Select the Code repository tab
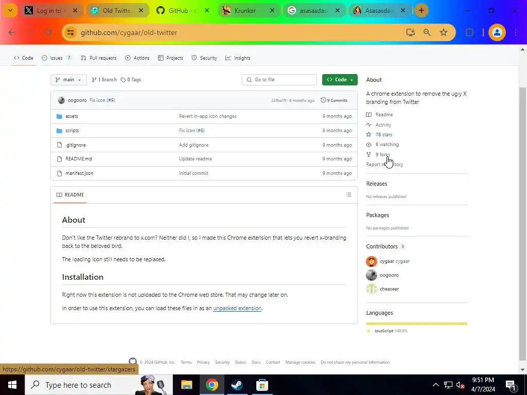Viewport: 527px width, 395px height. click(x=24, y=58)
